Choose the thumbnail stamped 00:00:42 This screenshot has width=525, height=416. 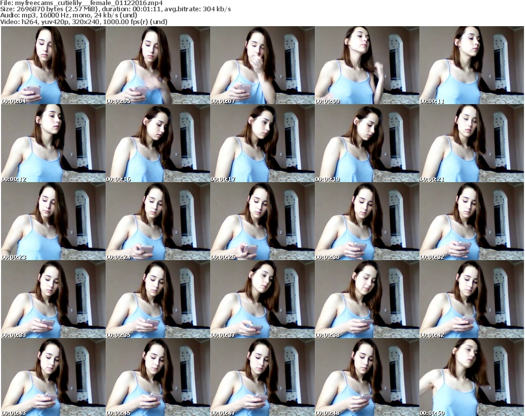pos(472,300)
